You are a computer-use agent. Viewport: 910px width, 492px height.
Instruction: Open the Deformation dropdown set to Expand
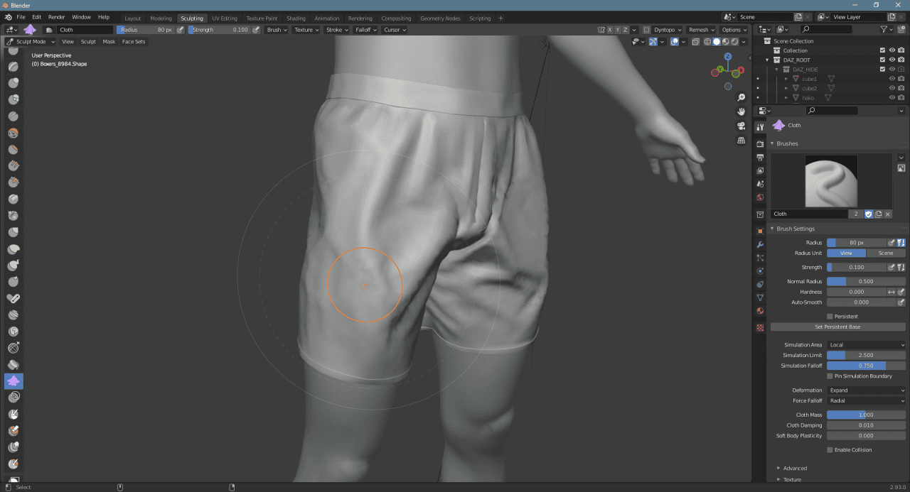point(866,390)
